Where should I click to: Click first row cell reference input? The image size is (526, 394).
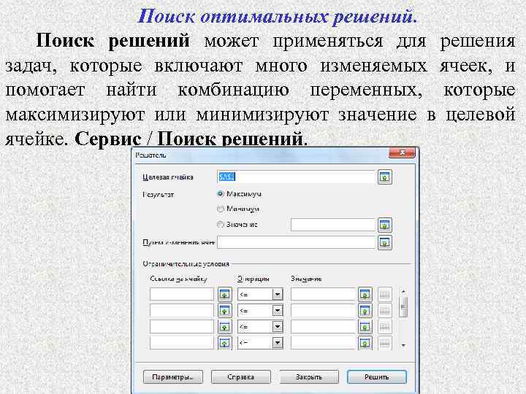(182, 295)
